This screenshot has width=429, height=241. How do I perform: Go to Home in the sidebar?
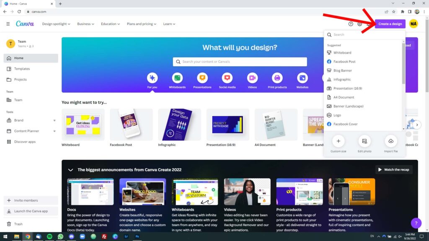[31, 58]
